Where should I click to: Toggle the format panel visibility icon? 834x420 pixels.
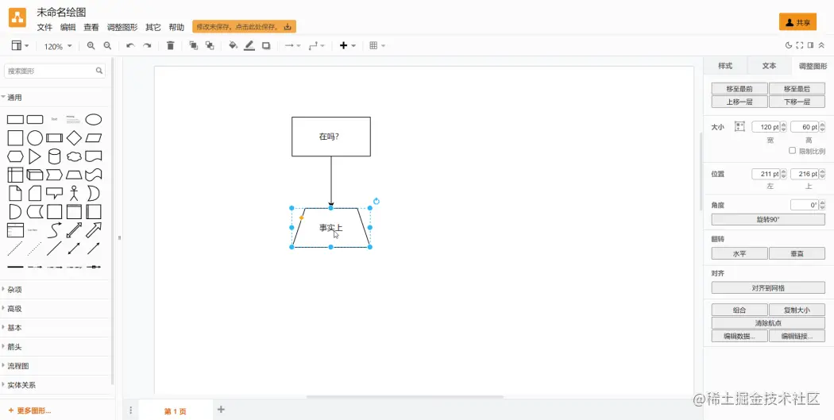(811, 46)
